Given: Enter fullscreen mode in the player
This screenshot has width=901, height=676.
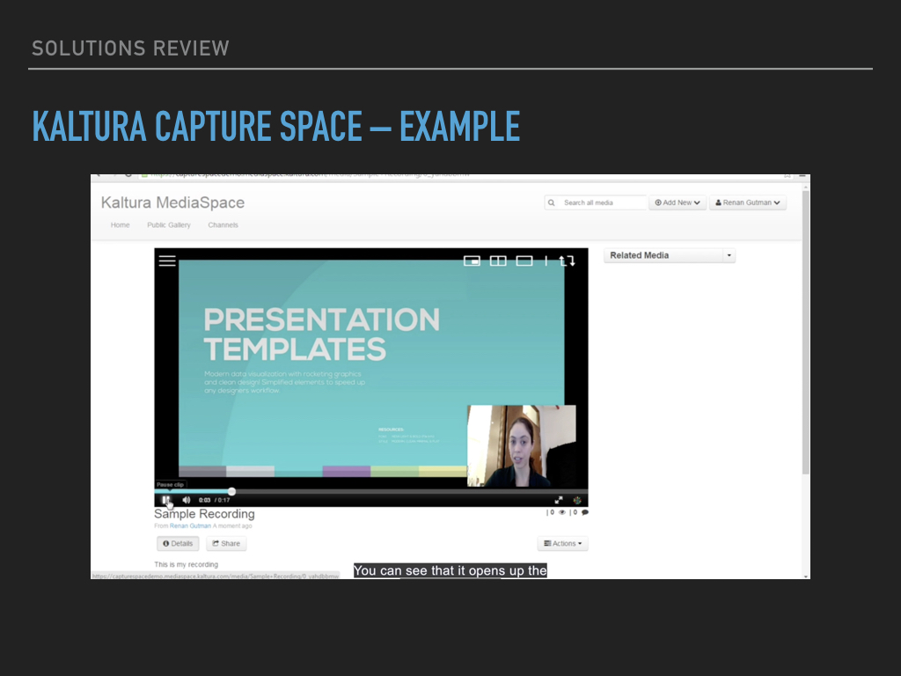Looking at the screenshot, I should [559, 500].
